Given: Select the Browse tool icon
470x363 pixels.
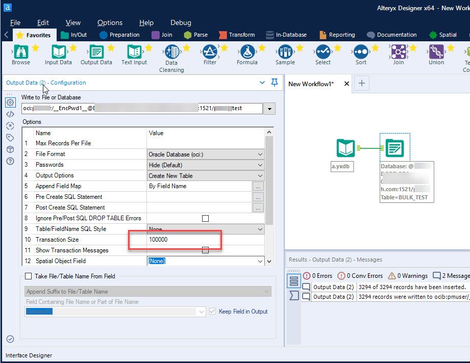Looking at the screenshot, I should point(21,52).
